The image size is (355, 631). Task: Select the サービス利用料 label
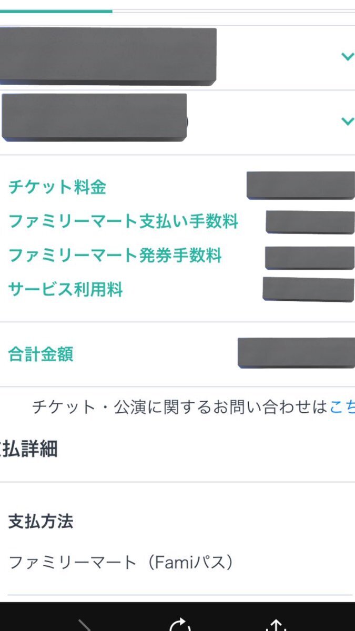tap(66, 289)
